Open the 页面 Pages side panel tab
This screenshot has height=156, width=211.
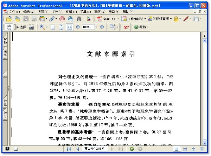(5, 53)
